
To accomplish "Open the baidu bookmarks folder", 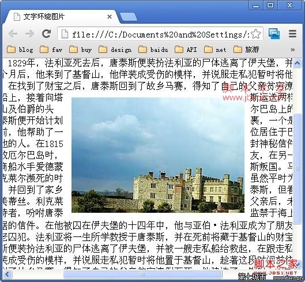I will [x=153, y=50].
